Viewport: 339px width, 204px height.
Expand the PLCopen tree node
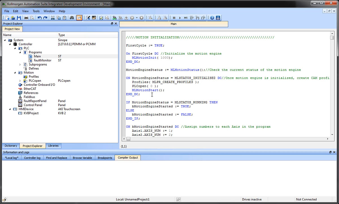pyautogui.click(x=20, y=81)
